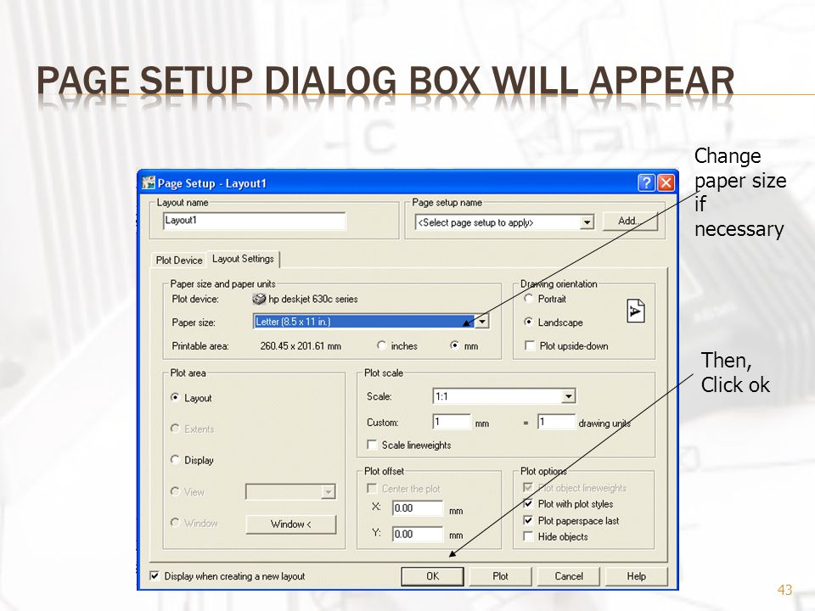
Task: Click the X plot offset field
Action: click(x=418, y=508)
